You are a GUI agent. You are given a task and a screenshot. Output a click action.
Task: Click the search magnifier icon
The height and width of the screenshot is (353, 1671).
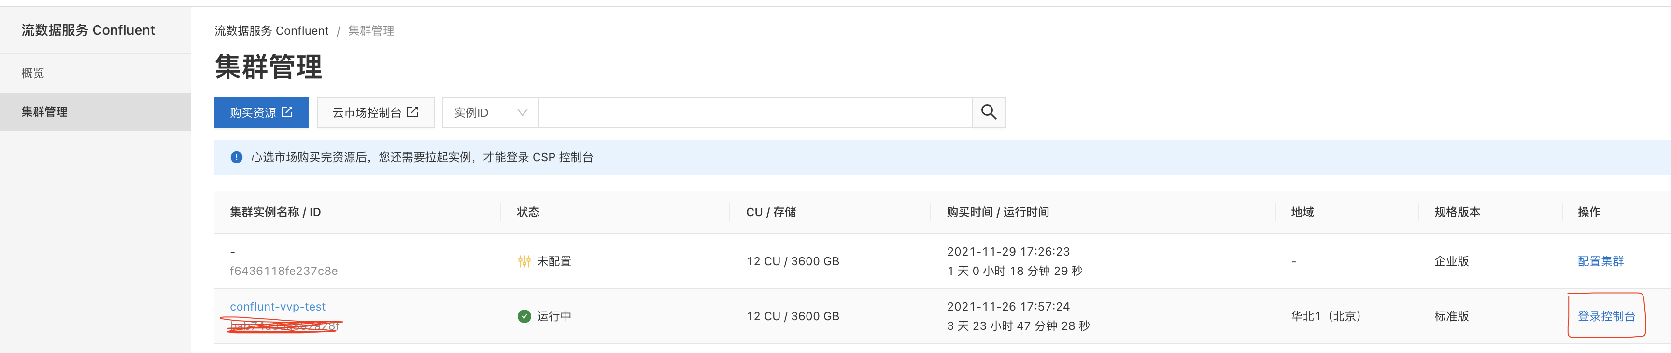[989, 113]
